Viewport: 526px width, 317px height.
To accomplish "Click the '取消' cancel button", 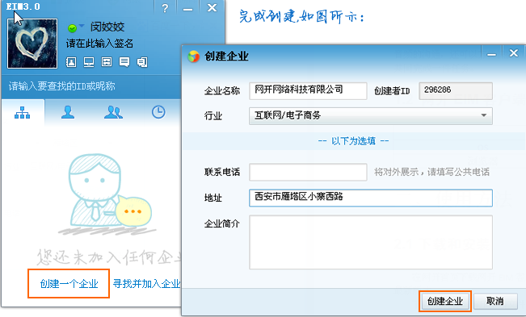I will [495, 301].
